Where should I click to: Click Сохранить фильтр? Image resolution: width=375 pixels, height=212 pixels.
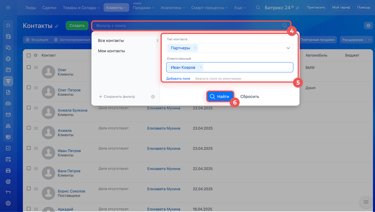click(117, 97)
